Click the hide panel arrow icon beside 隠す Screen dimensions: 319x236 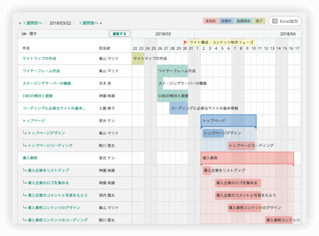24,34
